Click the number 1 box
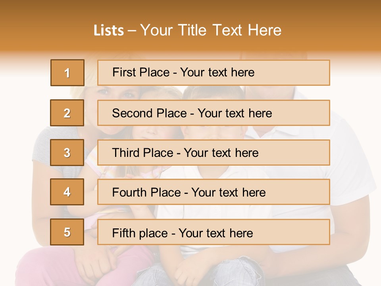The image size is (381, 286). [x=67, y=73]
